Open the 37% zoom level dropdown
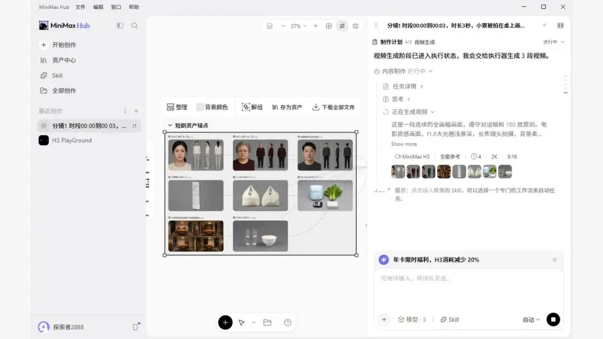Screen dimensions: 603x339 [x=298, y=26]
